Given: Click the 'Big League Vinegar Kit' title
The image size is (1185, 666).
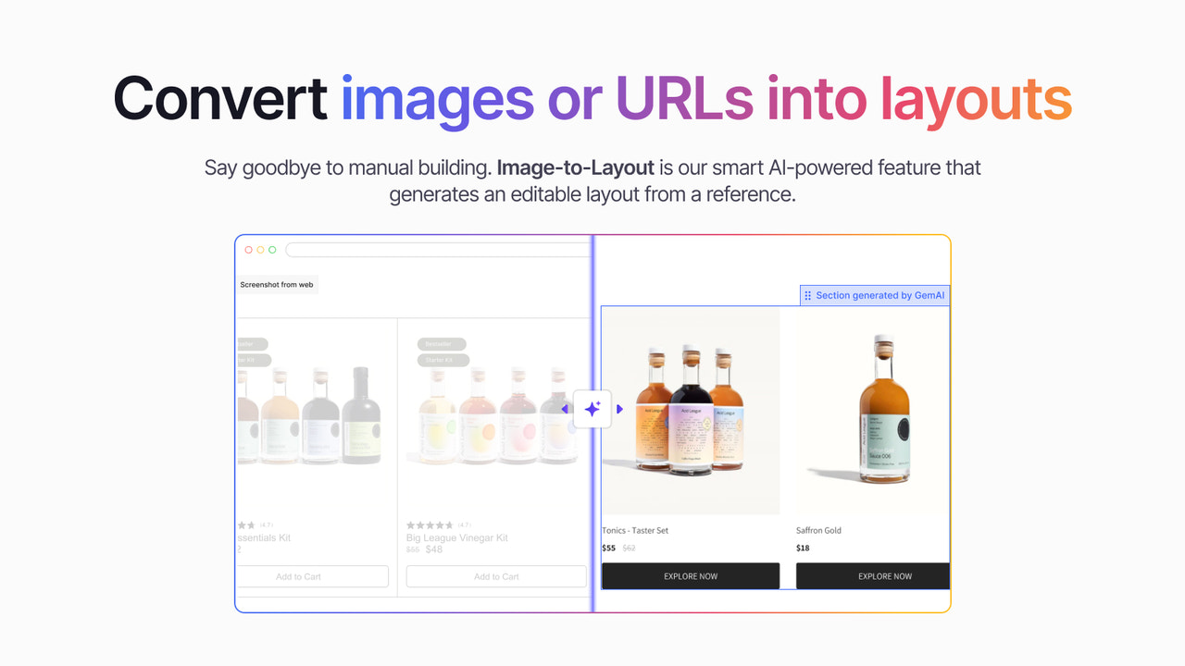Looking at the screenshot, I should tap(456, 537).
